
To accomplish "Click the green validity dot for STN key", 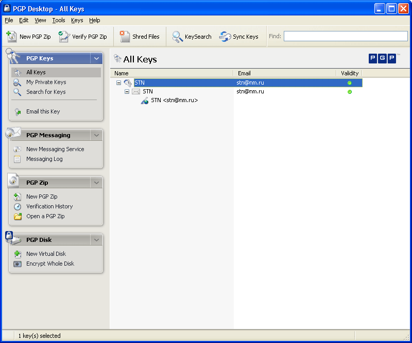I will click(x=350, y=83).
